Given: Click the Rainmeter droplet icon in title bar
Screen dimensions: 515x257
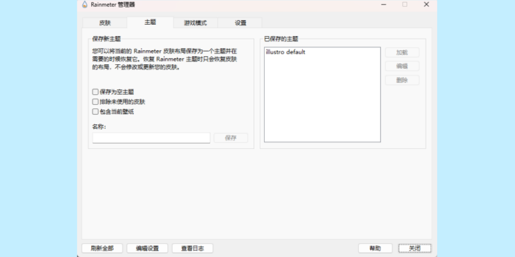Looking at the screenshot, I should pos(85,5).
